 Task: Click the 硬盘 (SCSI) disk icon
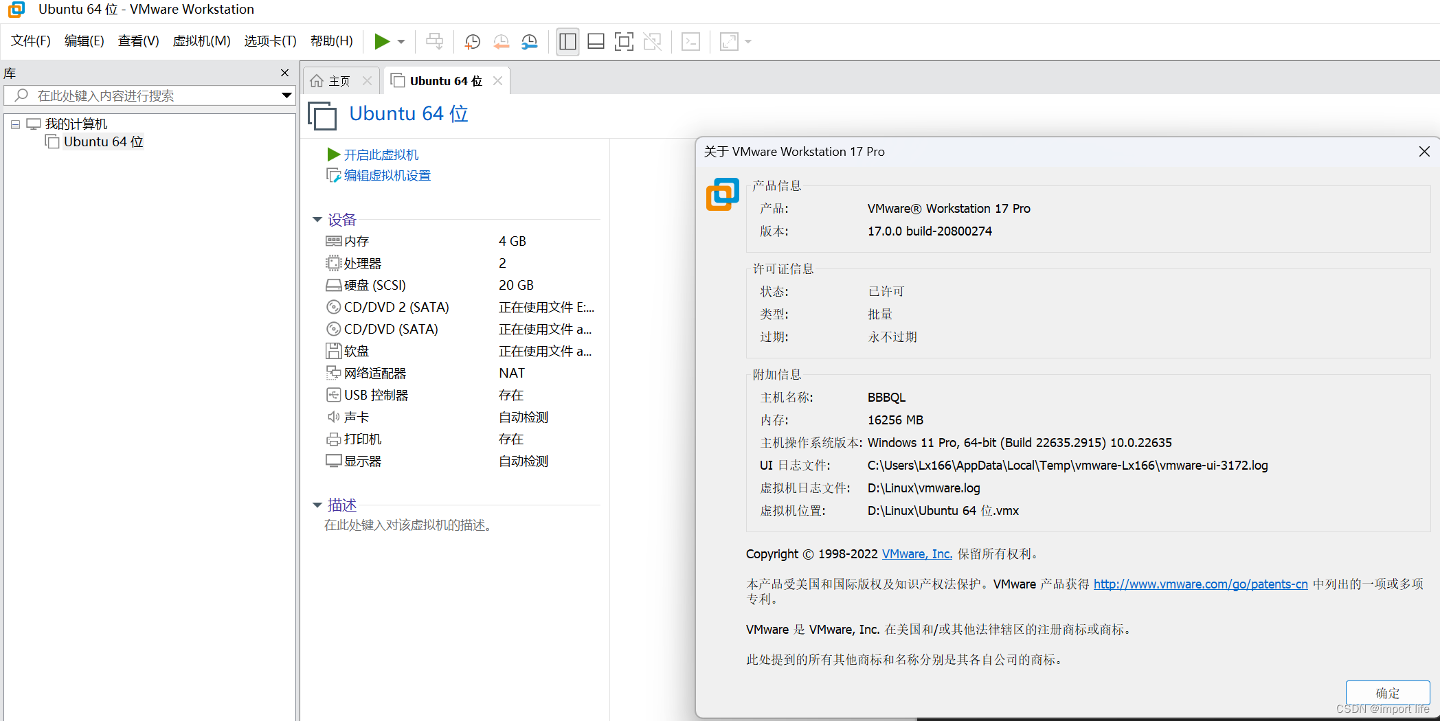click(334, 285)
